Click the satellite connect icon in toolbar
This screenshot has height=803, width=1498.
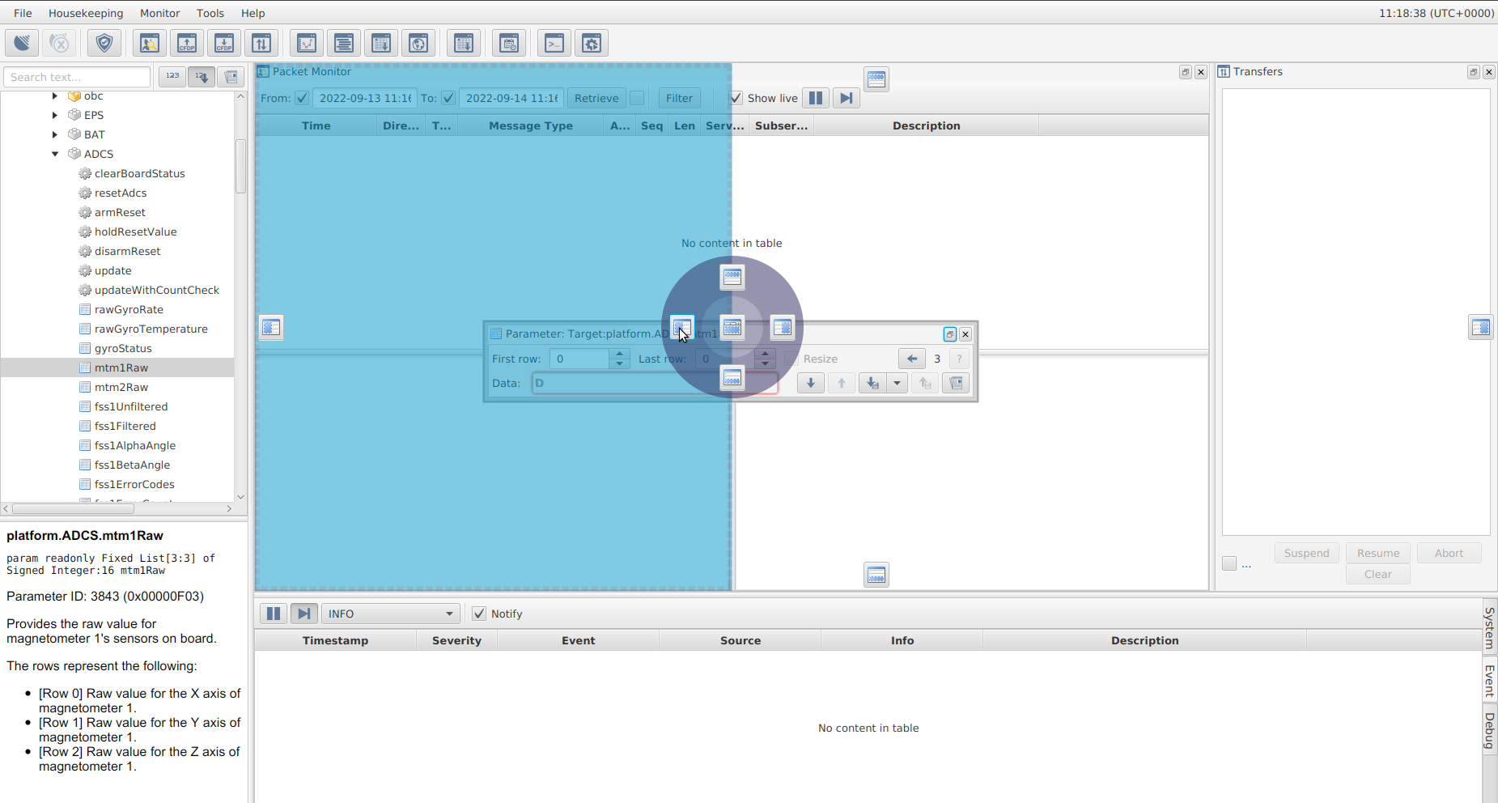22,43
